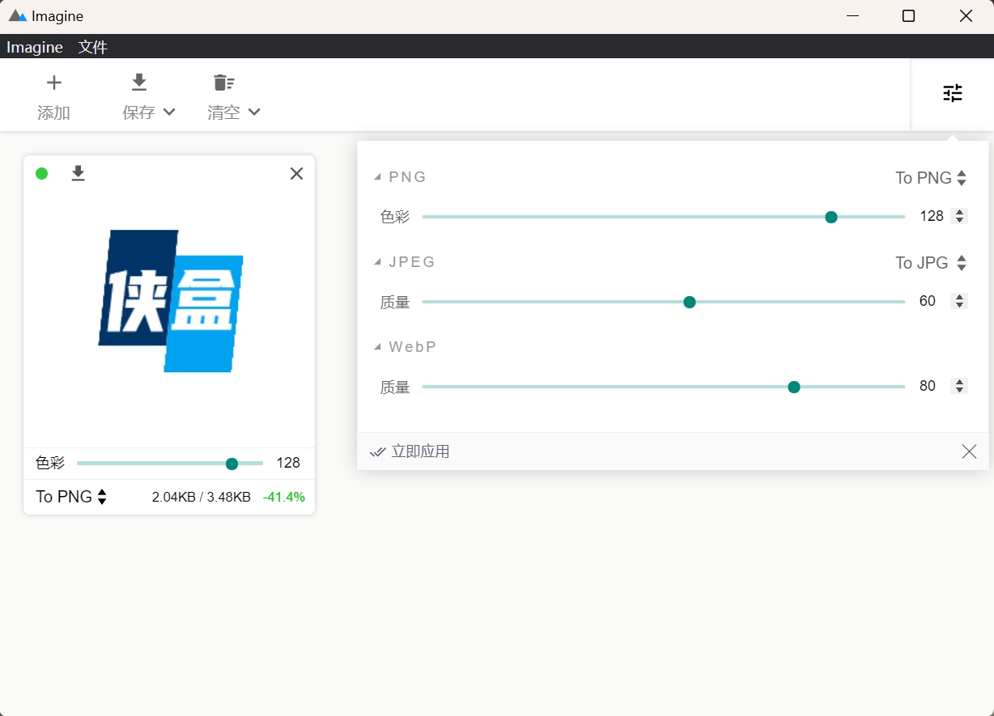
Task: Click the download icon on the image card
Action: [x=78, y=173]
